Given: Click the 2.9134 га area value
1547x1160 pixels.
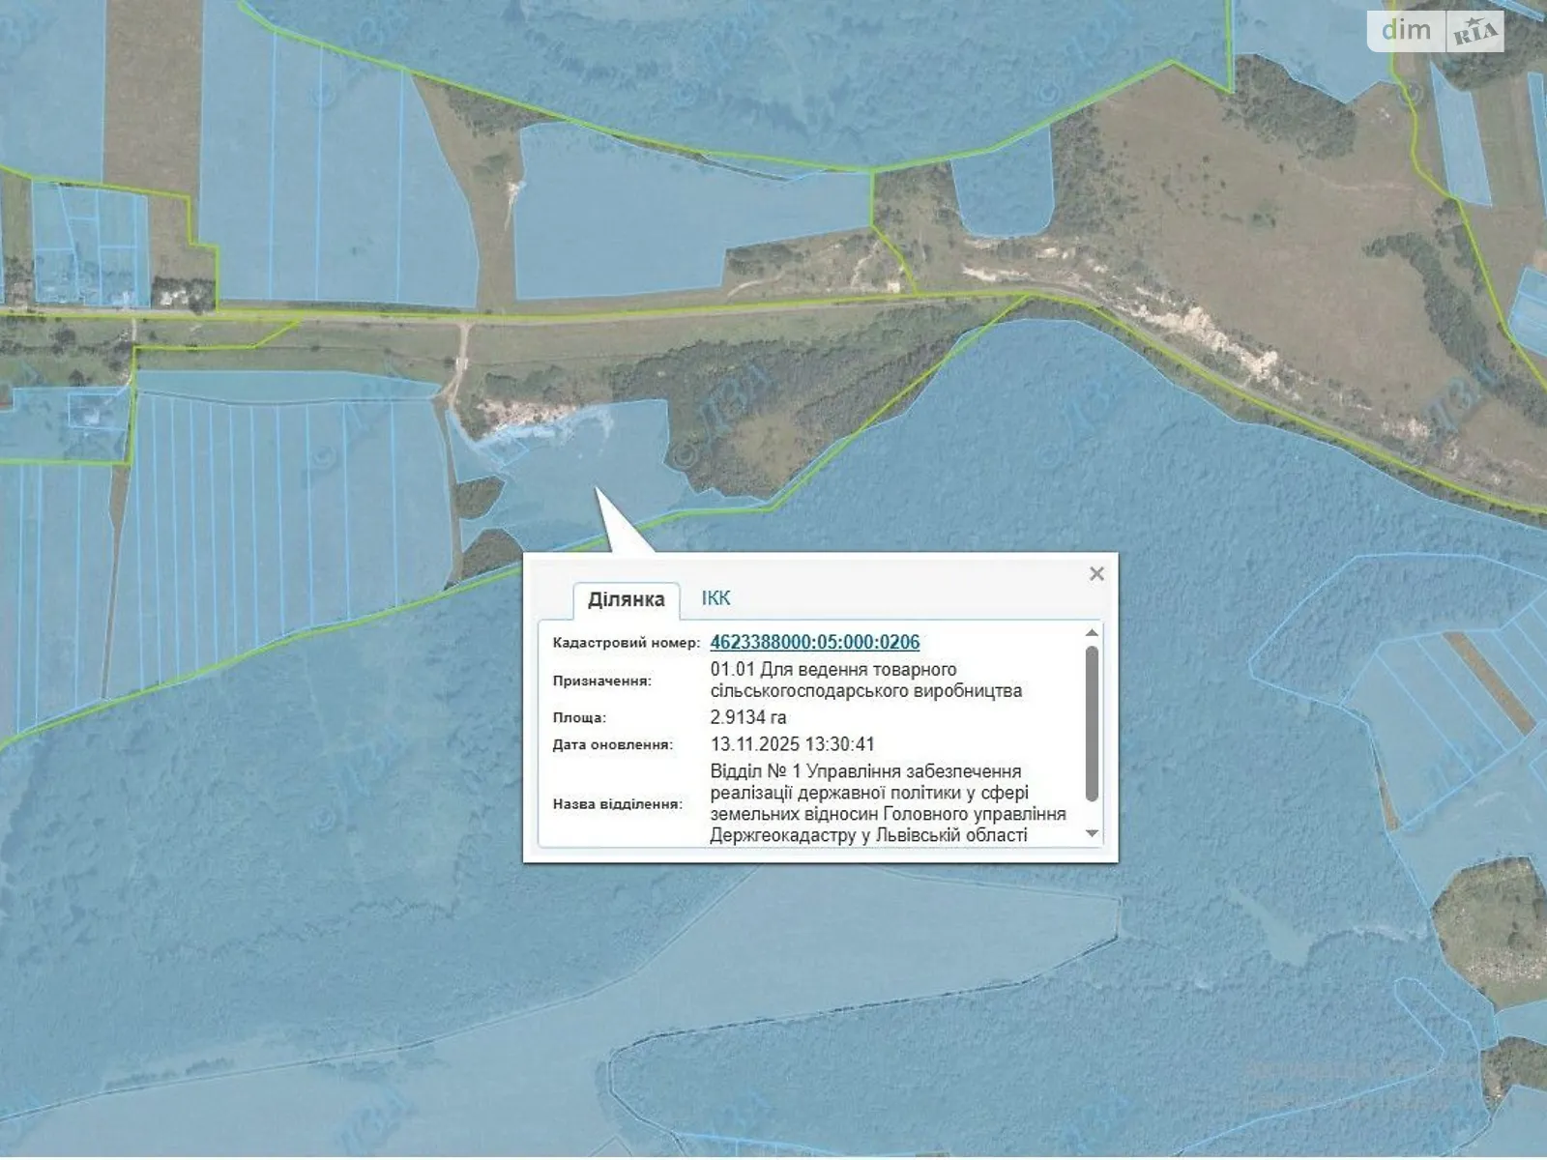Looking at the screenshot, I should pos(747,717).
